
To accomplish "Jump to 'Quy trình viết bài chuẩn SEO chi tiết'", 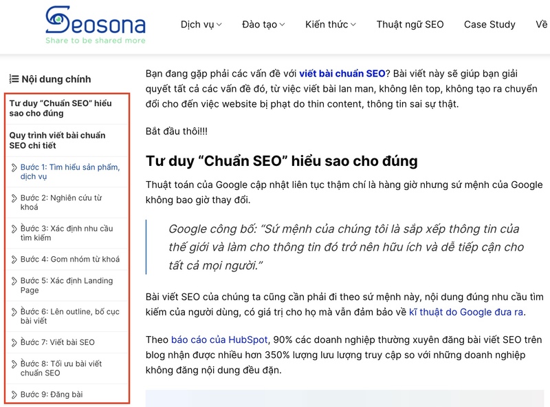I will 57,140.
